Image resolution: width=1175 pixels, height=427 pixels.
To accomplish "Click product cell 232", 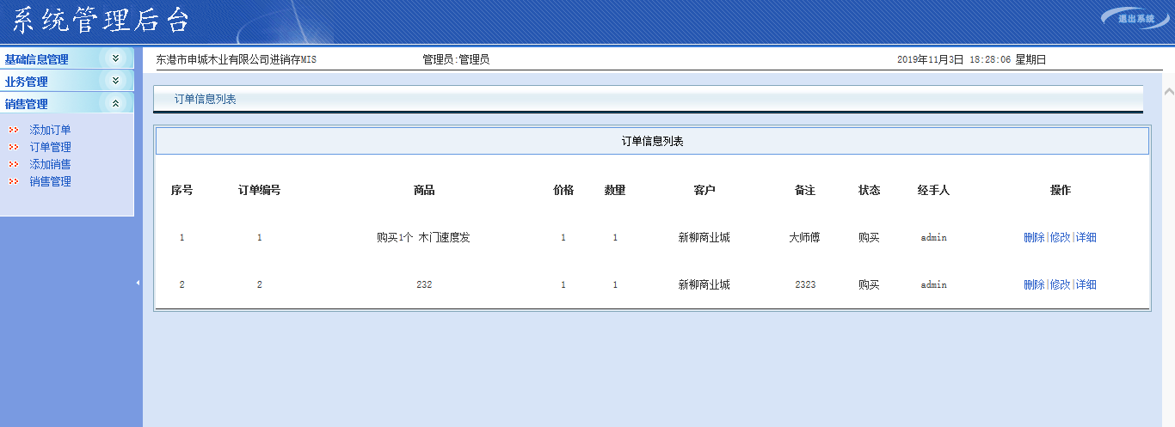I will [x=424, y=284].
